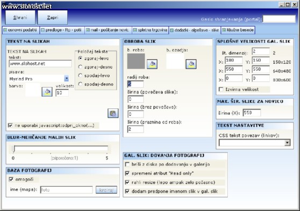Click the tekst input with www.slohost.net
300x211 pixels.
pyautogui.click(x=40, y=63)
